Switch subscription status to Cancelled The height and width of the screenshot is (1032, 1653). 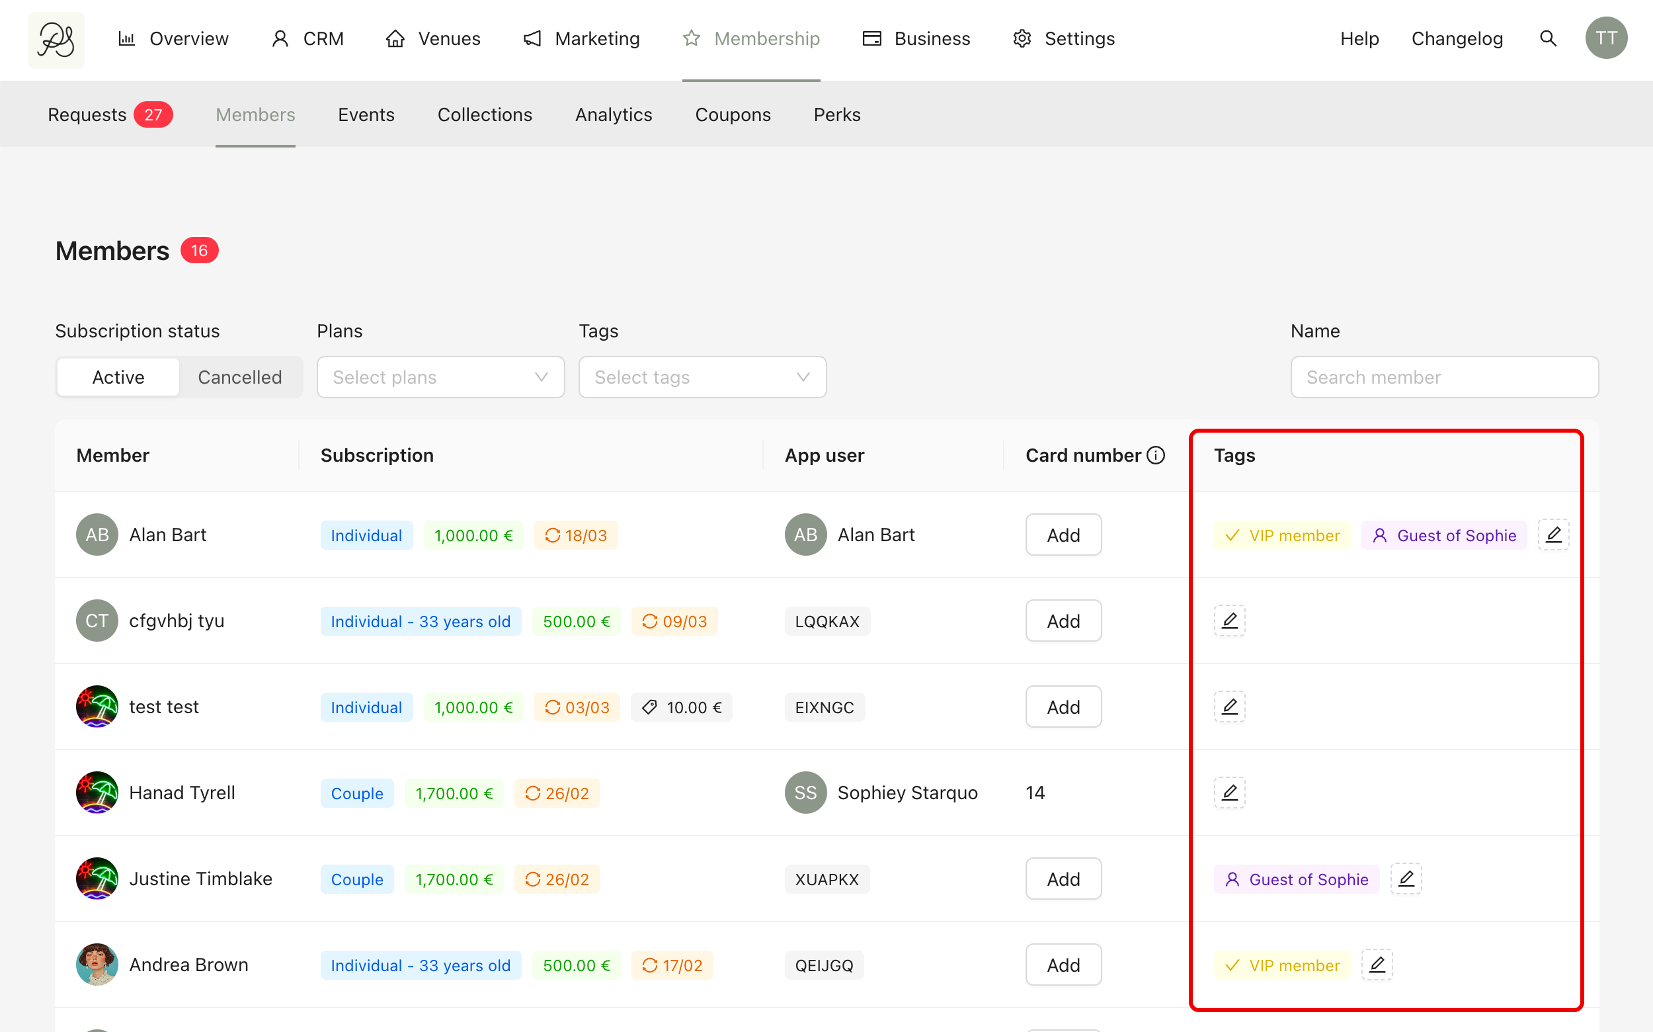point(239,378)
